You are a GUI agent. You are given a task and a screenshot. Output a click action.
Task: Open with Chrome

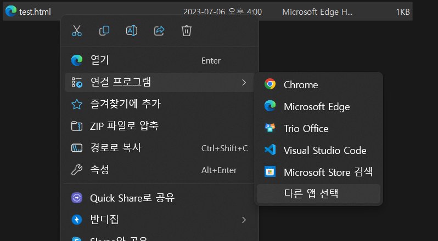[318, 84]
